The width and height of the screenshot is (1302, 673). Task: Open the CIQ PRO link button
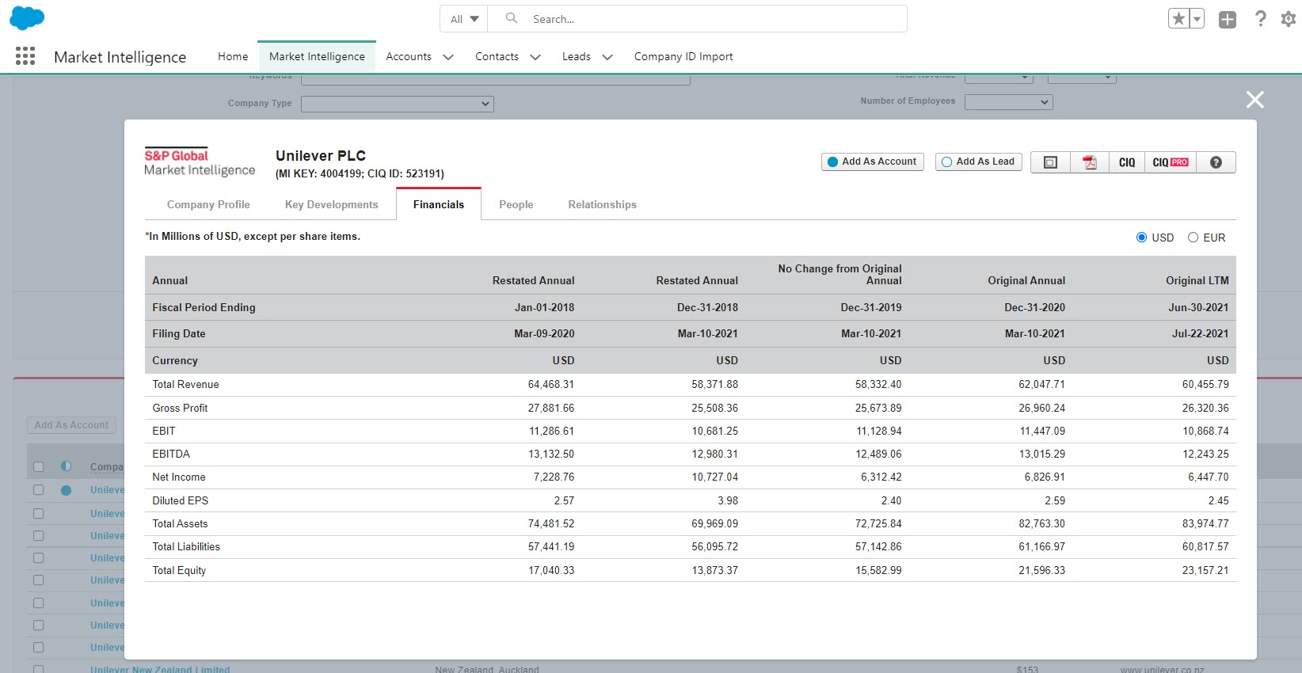(x=1171, y=162)
